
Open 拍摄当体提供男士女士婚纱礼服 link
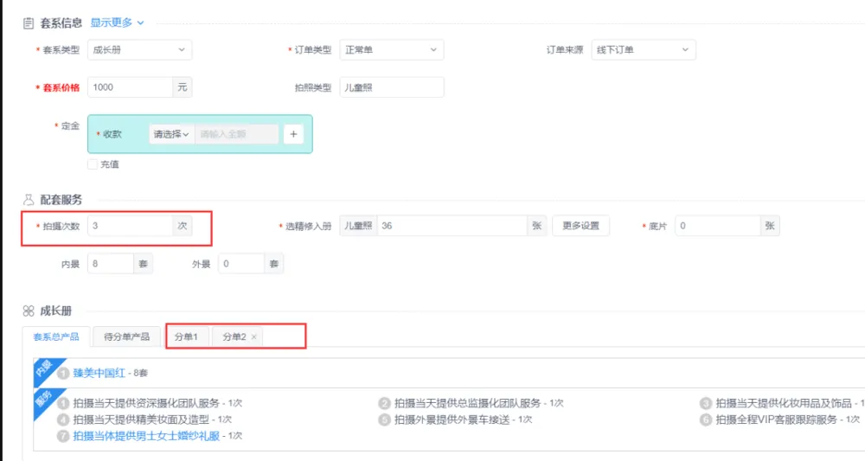coord(146,436)
